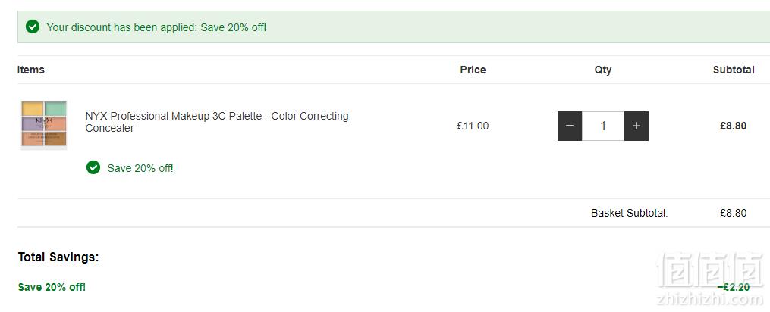
Task: Select the 'Your discount has been applied' message
Action: point(156,27)
